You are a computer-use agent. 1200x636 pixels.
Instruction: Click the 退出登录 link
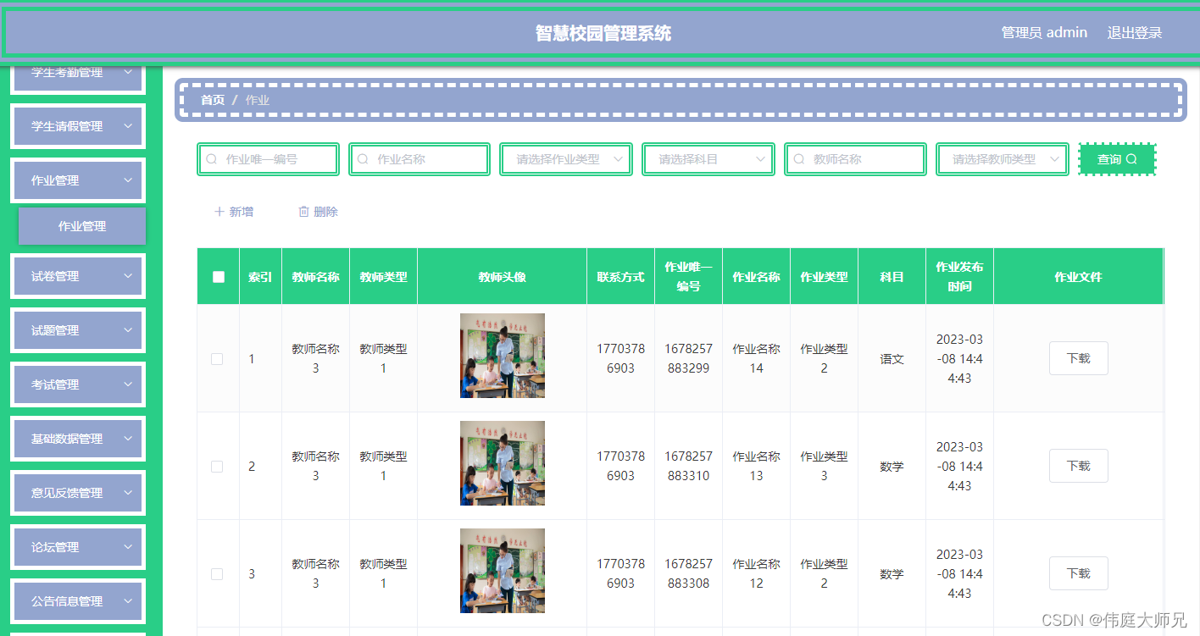click(1135, 33)
